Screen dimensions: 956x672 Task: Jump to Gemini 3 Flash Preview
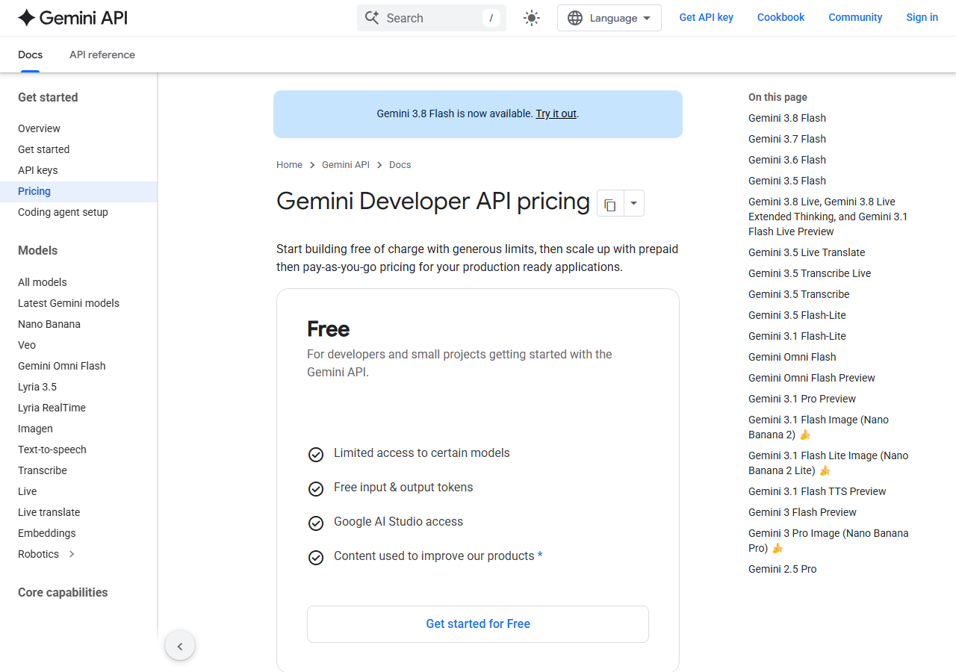802,512
